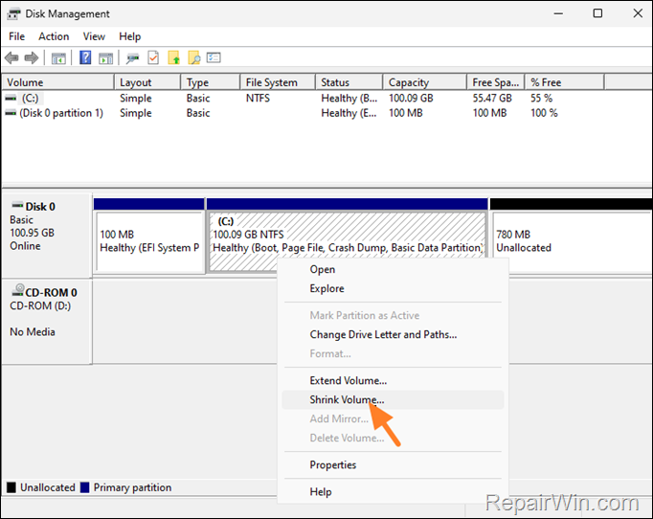
Task: Click the checkmark Properties toolbar icon
Action: pyautogui.click(x=153, y=57)
